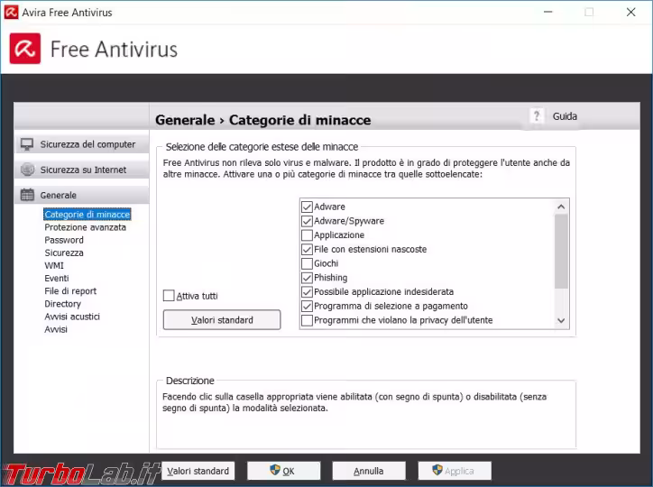Disable the Phishing checkbox
Viewport: 653px width, 487px height.
point(307,278)
